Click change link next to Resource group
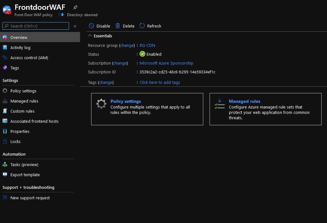The width and height of the screenshot is (327, 223). coord(127,45)
